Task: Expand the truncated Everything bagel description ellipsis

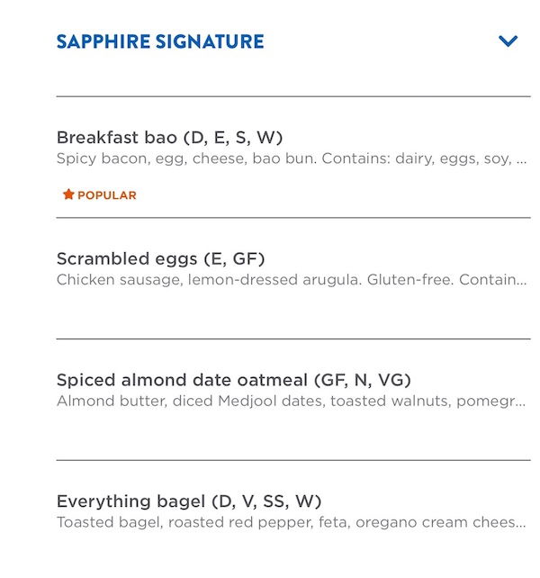Action: click(521, 523)
